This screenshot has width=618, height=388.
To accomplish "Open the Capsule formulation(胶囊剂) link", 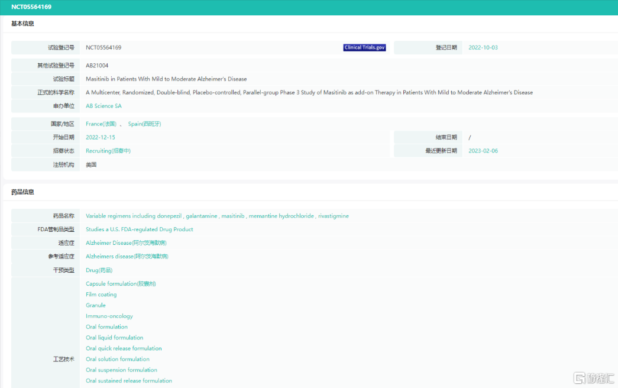I will [x=121, y=284].
